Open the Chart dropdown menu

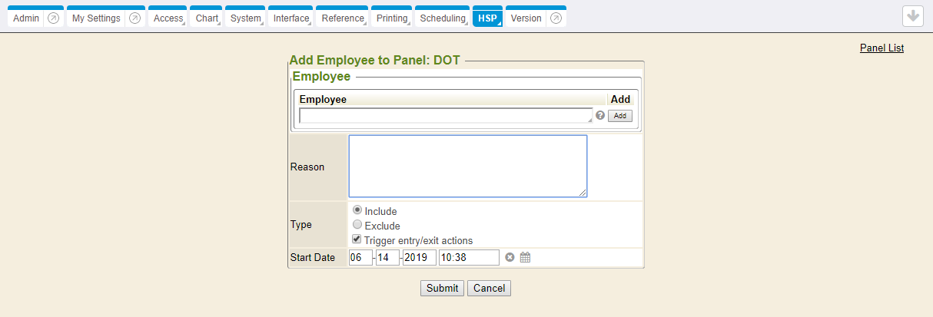click(x=207, y=18)
